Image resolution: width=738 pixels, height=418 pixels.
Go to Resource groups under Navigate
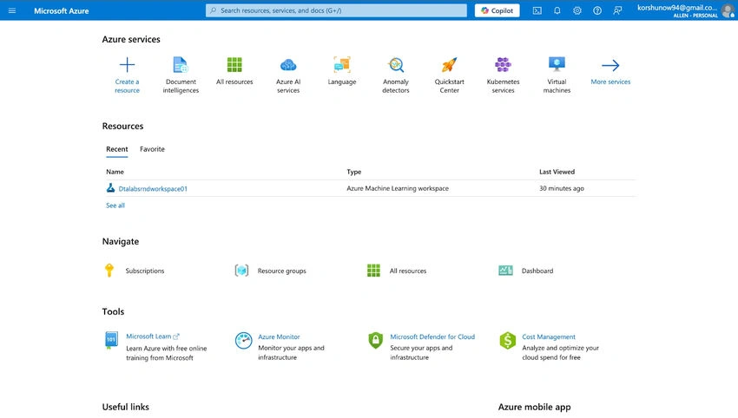click(x=281, y=271)
